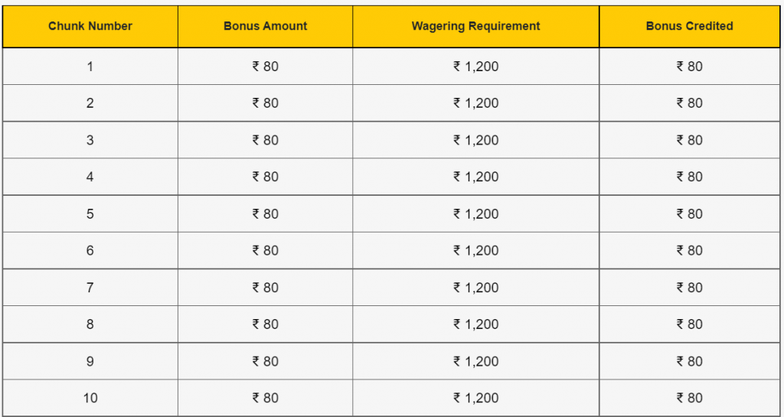Select chunk number 4 cell

[x=90, y=177]
